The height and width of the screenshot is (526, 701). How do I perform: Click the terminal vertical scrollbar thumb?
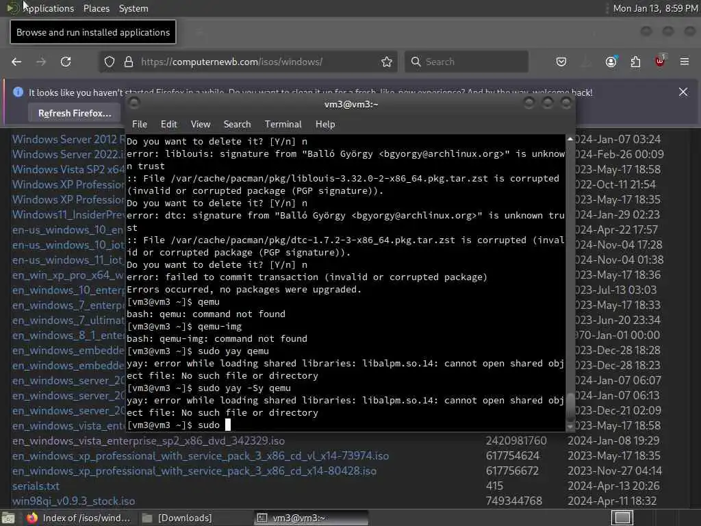[x=570, y=406]
